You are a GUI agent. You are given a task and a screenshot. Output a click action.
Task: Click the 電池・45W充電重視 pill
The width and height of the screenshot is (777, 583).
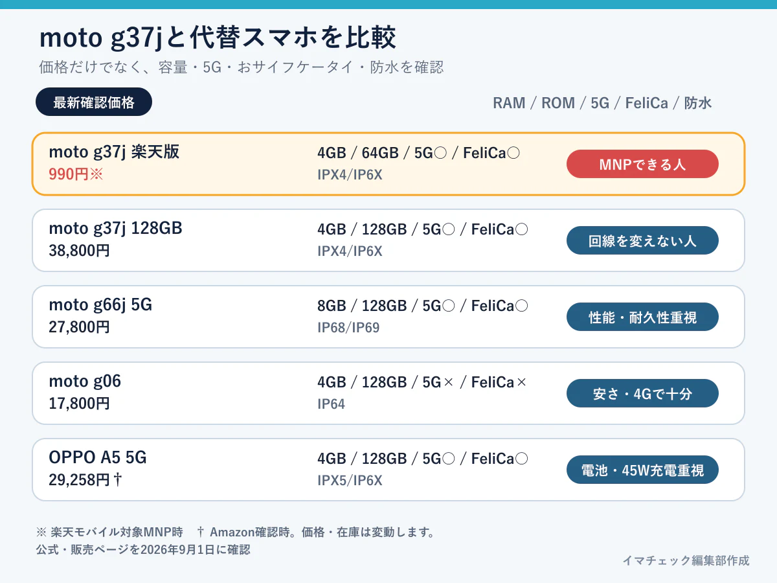click(x=642, y=470)
